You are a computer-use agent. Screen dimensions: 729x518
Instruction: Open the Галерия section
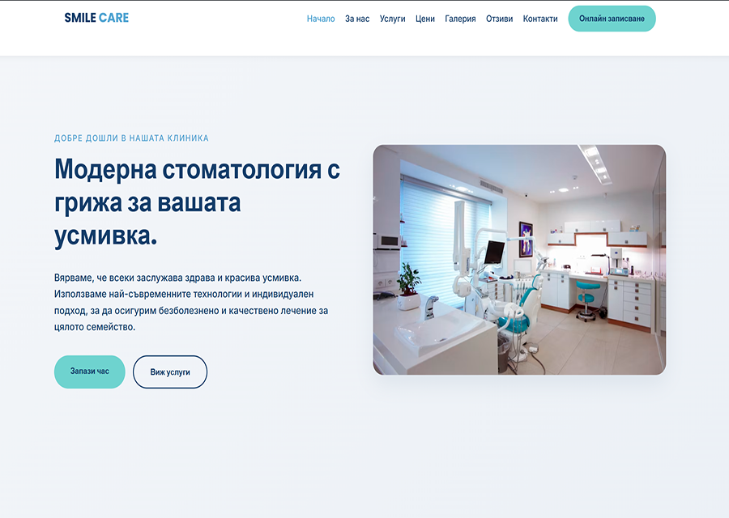coord(460,19)
